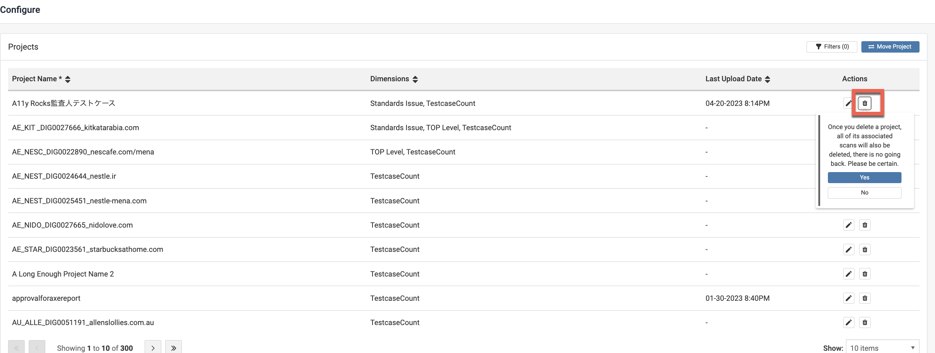This screenshot has width=935, height=353.
Task: Select the edit pencil for A11y Rocks project
Action: tap(849, 103)
